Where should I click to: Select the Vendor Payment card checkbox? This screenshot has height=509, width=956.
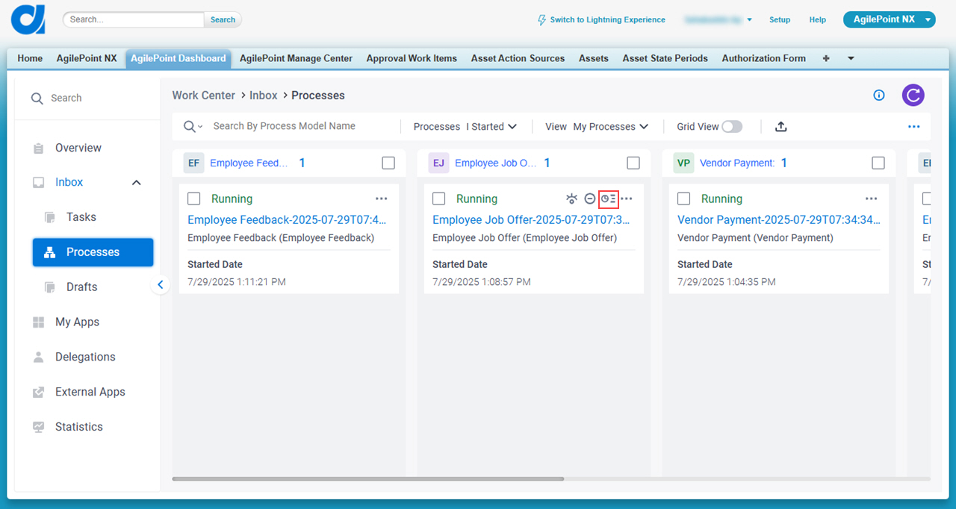(x=684, y=199)
